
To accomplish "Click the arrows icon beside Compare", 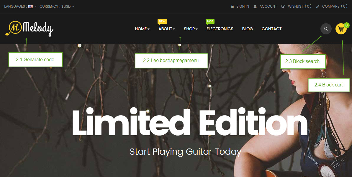I will click(x=318, y=6).
